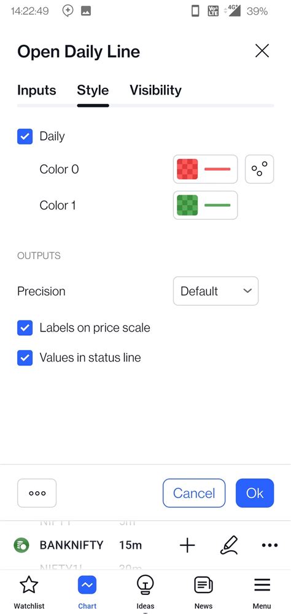This screenshot has height=614, width=291.
Task: Select the drawing pen icon
Action: point(229,545)
